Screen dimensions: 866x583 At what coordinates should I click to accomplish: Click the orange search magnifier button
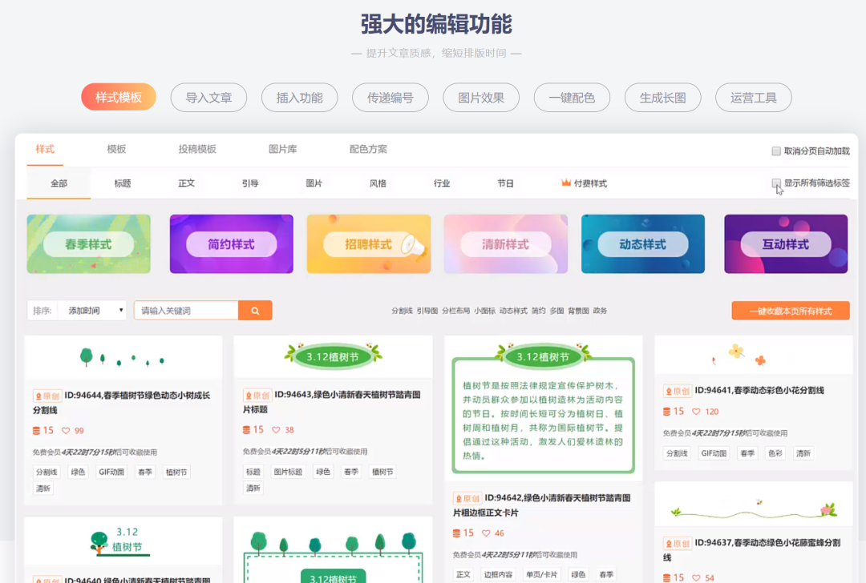tap(255, 311)
